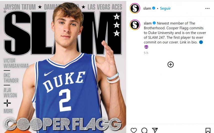The width and height of the screenshot is (214, 133).
Task: Share the post via paper plane icon
Action: [155, 130]
